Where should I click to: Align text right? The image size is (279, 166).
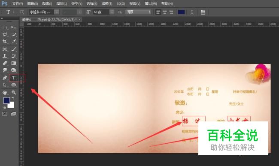click(171, 12)
